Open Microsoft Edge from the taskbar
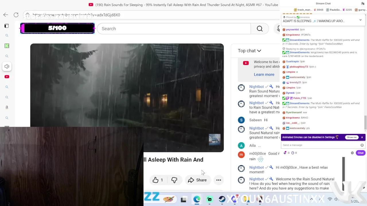Screen dimensions: 367x206 pos(197,199)
